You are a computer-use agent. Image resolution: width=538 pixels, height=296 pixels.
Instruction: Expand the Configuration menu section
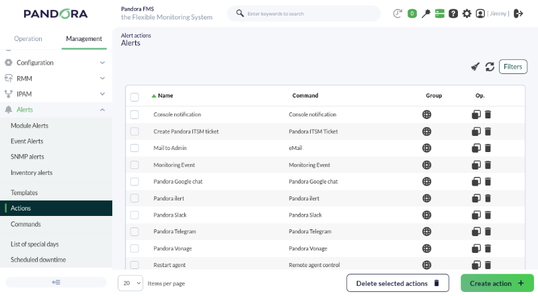(x=56, y=63)
